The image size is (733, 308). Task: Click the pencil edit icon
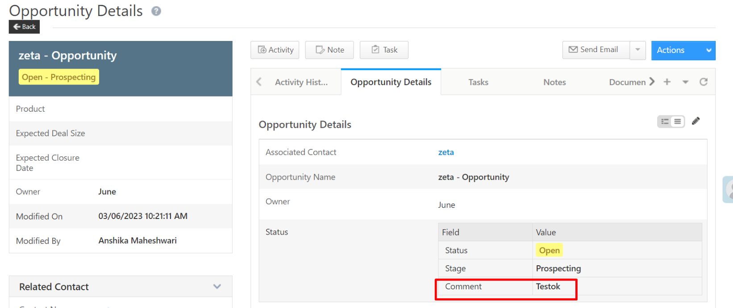696,121
